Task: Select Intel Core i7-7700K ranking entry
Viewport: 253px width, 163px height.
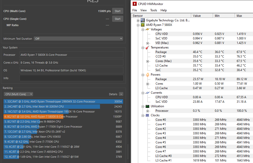Action: (x=63, y=142)
